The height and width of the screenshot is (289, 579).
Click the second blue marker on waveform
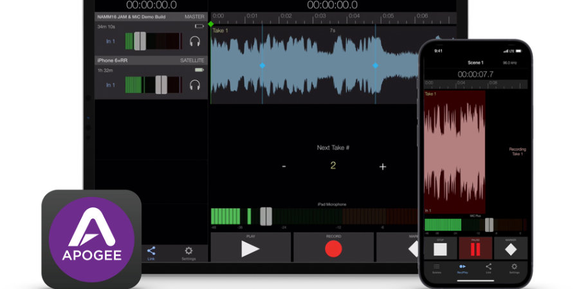pos(375,66)
